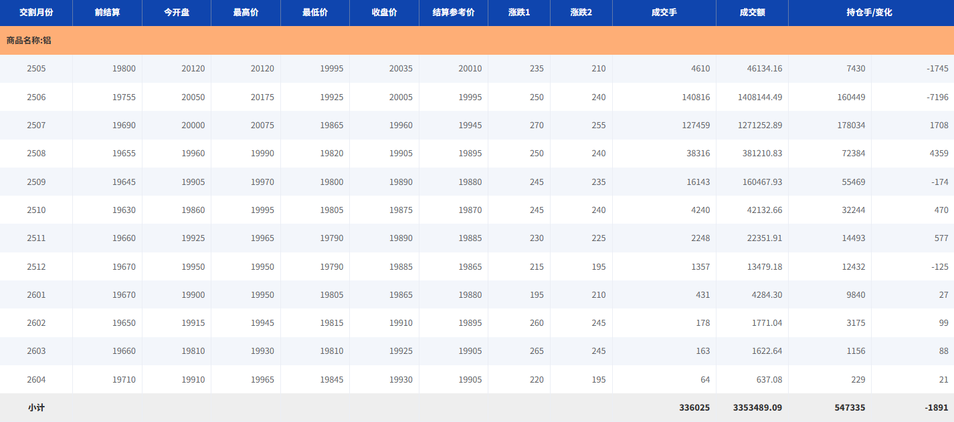This screenshot has width=954, height=422.
Task: Select the 涨跌1 column header
Action: (519, 13)
